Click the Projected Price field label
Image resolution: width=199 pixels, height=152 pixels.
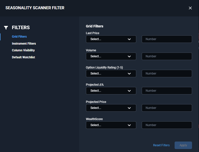click(x=96, y=102)
